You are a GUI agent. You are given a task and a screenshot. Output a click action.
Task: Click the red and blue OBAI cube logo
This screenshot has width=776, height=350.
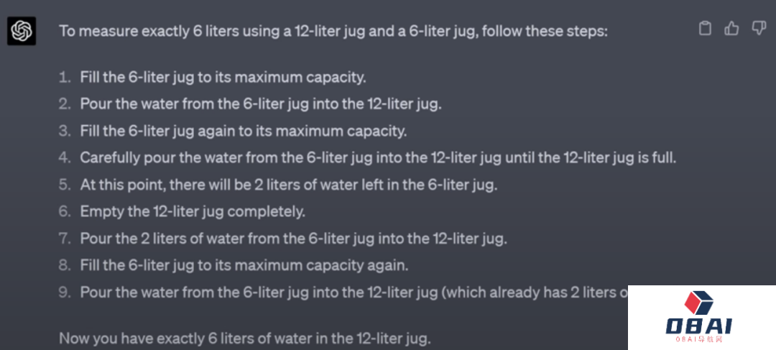701,303
